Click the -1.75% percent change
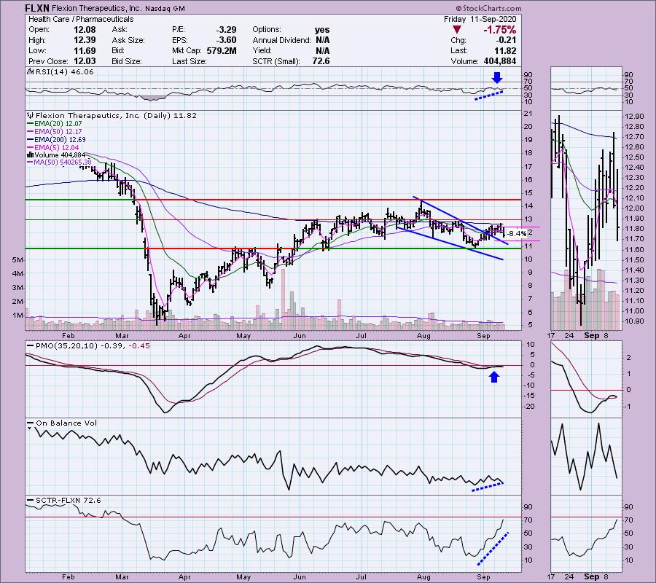Viewport: 656px width, 583px height. [499, 30]
